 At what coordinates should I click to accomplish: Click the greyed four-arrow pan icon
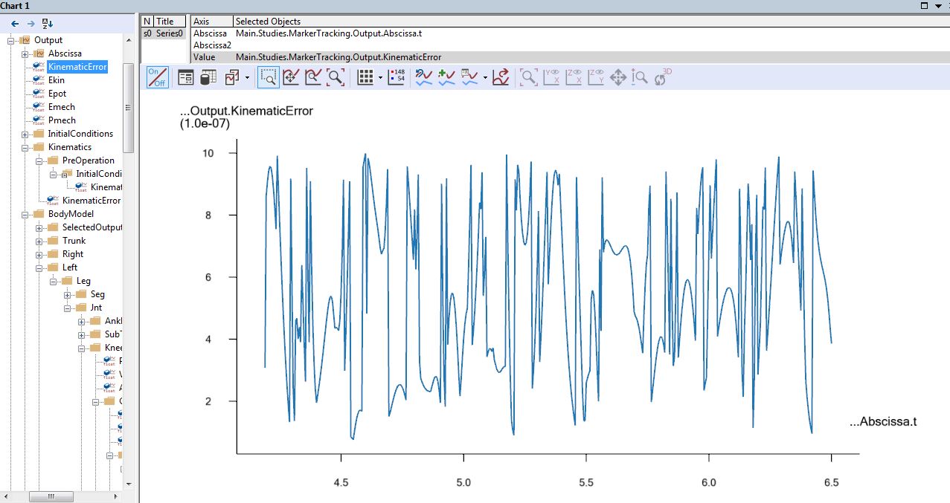tap(617, 77)
